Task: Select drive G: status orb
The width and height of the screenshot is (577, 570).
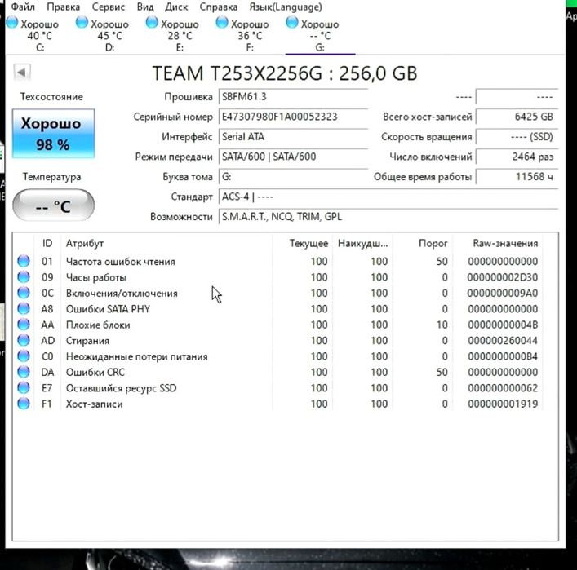Action: click(292, 23)
